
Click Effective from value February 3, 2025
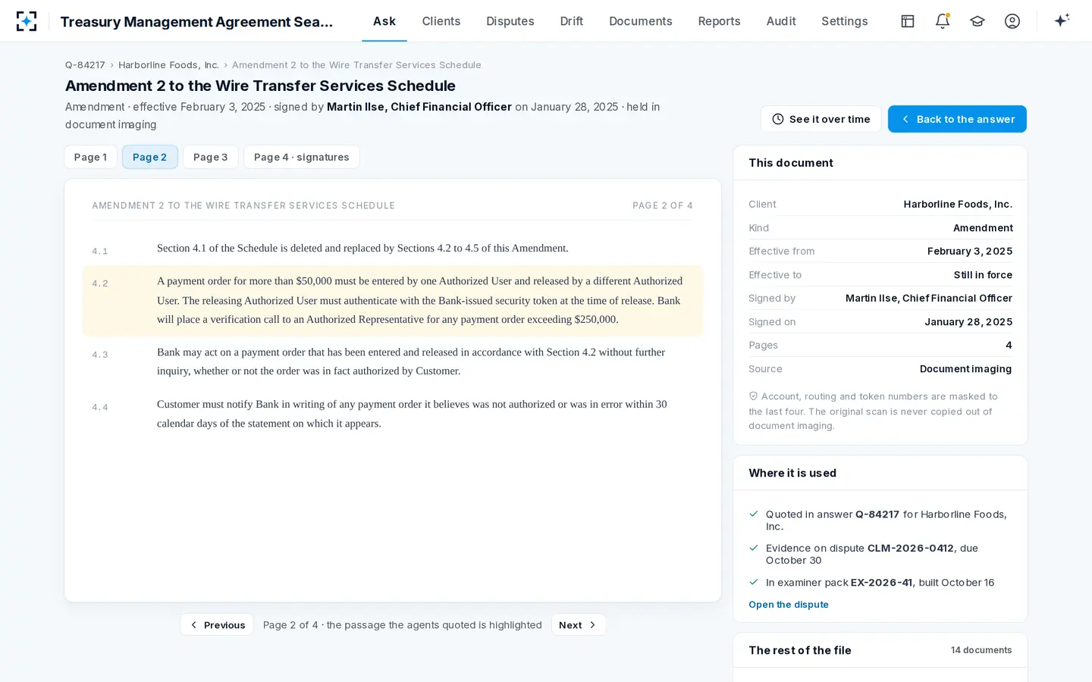coord(970,251)
